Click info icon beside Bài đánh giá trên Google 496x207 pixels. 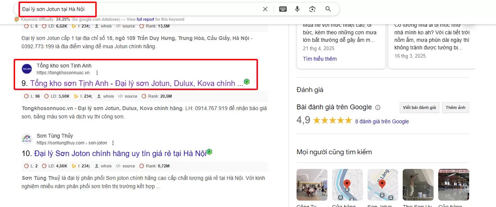(x=378, y=107)
